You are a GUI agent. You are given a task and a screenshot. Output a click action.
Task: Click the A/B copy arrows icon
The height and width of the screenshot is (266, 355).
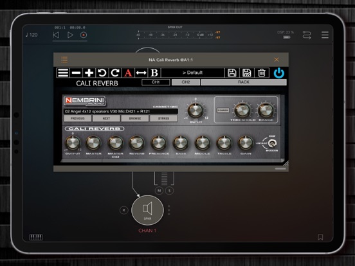pos(141,73)
